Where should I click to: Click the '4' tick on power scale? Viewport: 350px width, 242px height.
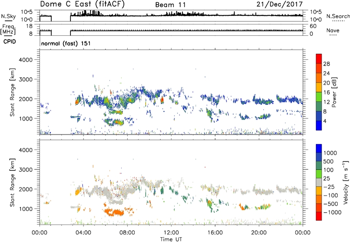[x=325, y=121]
